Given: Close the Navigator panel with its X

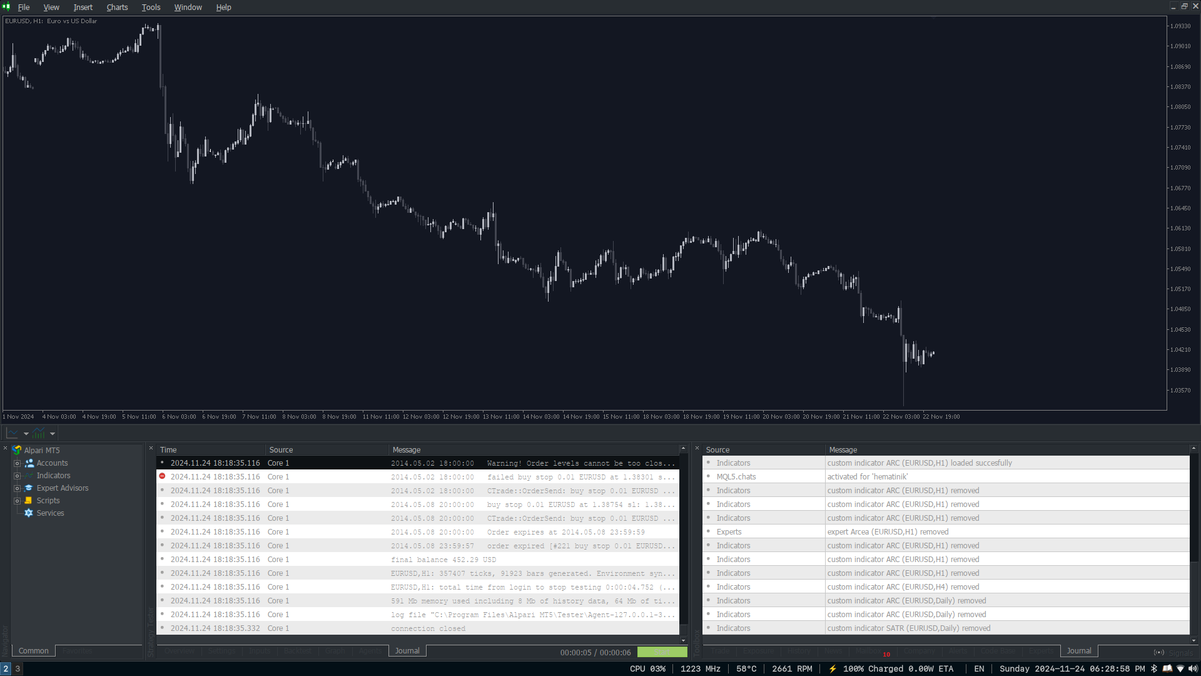Looking at the screenshot, I should click(x=5, y=448).
